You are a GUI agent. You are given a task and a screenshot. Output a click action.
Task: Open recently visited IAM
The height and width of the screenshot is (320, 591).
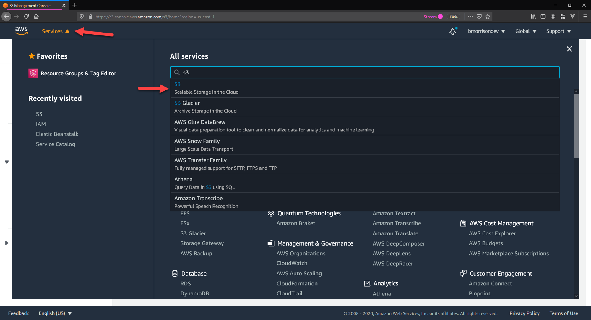click(41, 124)
